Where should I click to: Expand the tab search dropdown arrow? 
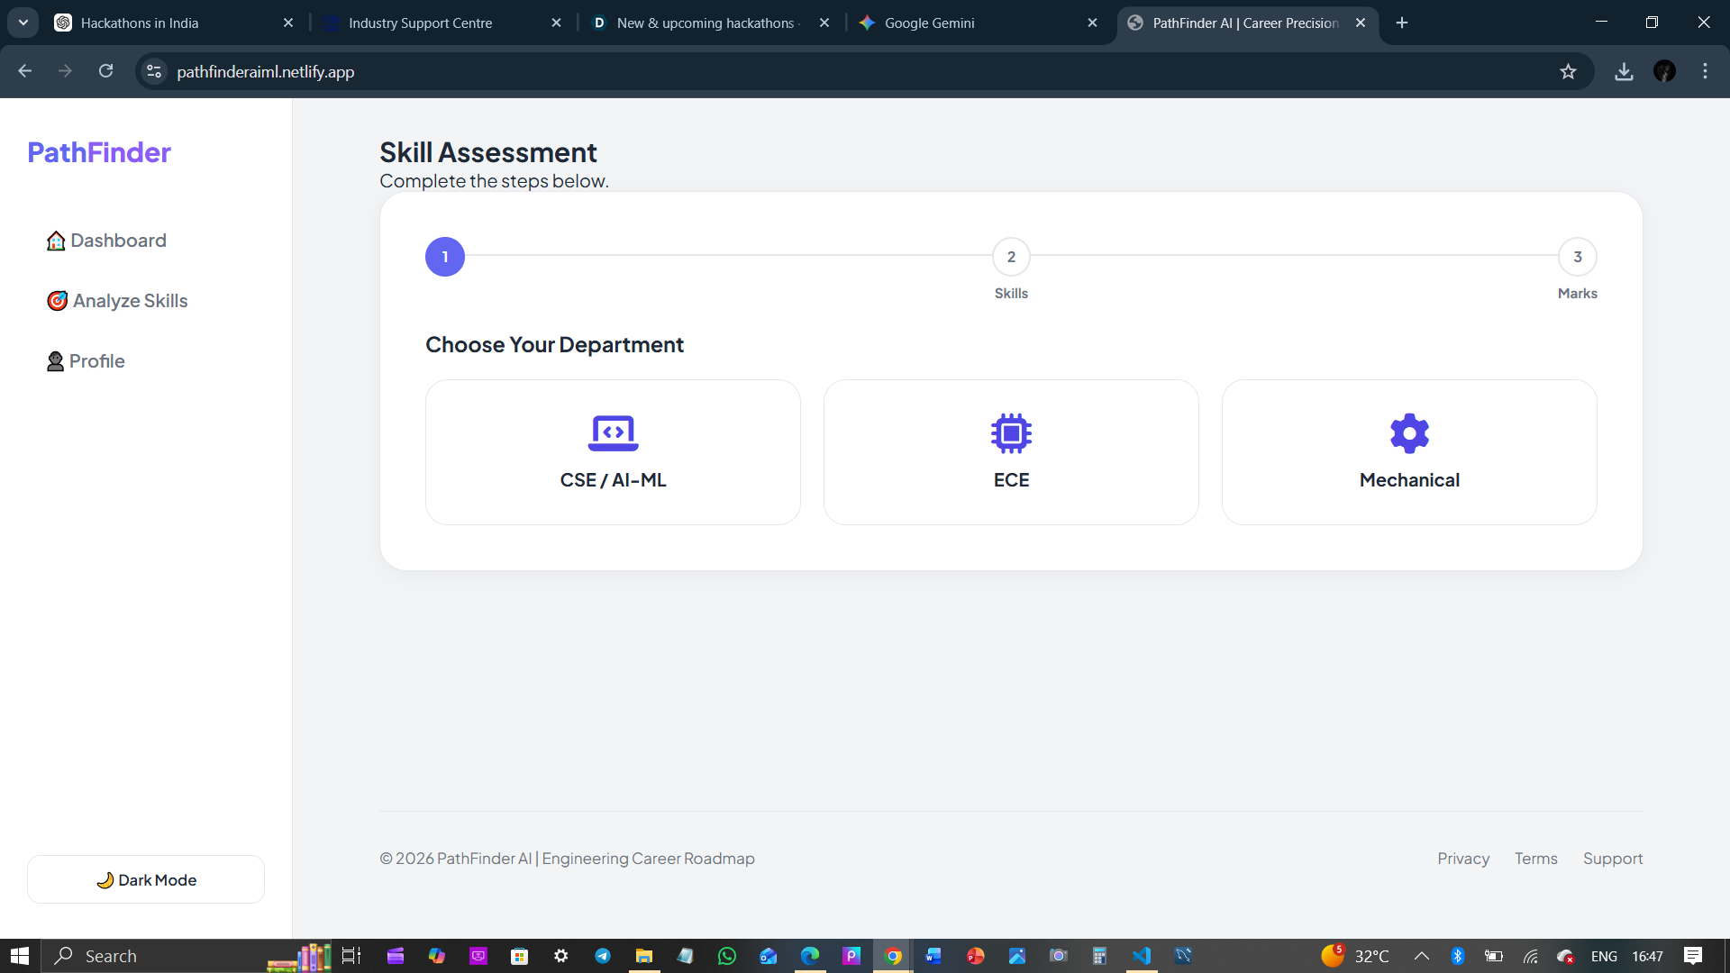(23, 23)
